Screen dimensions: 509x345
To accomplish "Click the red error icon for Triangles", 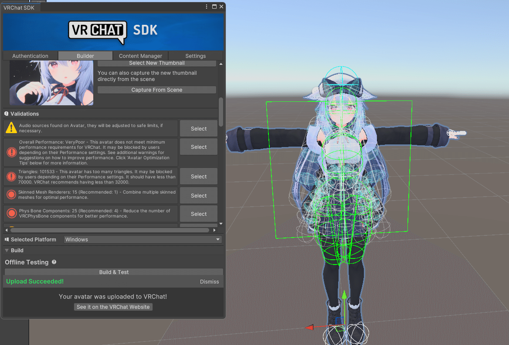I will tap(11, 177).
